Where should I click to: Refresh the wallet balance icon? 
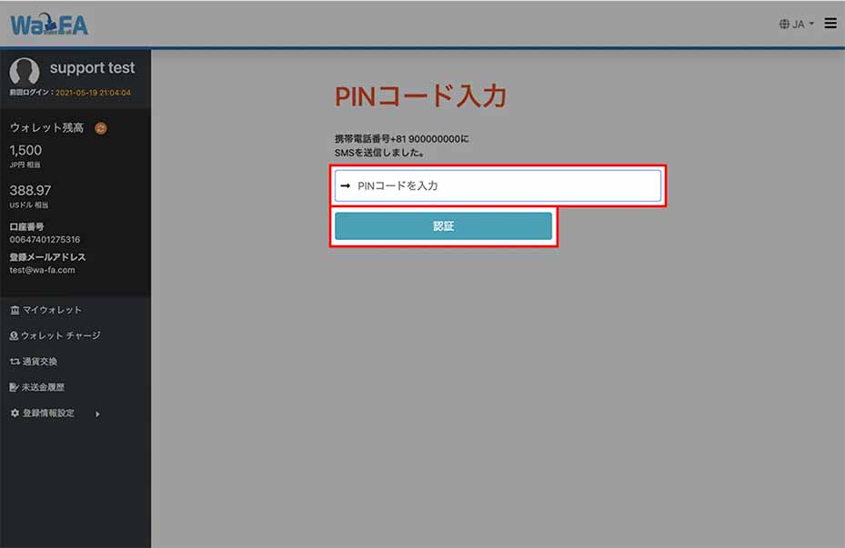tap(101, 128)
